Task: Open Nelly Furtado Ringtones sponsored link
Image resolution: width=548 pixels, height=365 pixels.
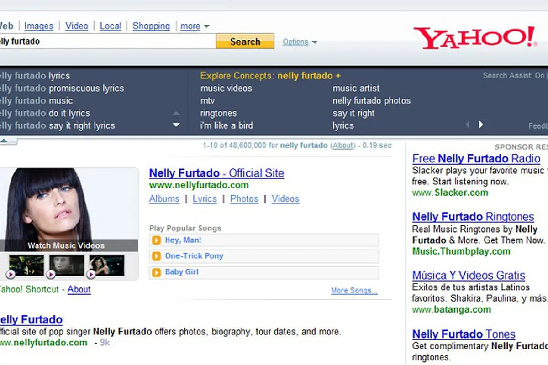Action: [x=473, y=217]
